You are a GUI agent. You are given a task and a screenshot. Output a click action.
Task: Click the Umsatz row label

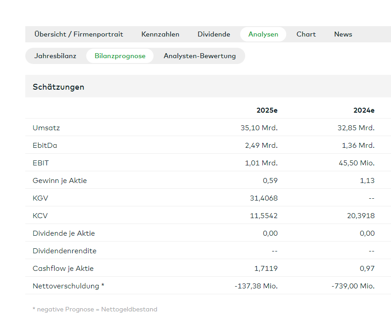point(46,128)
